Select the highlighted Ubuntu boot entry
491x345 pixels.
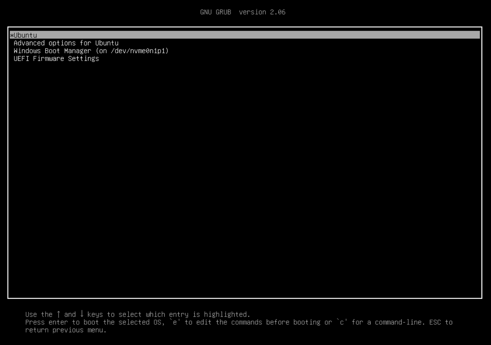click(25, 35)
